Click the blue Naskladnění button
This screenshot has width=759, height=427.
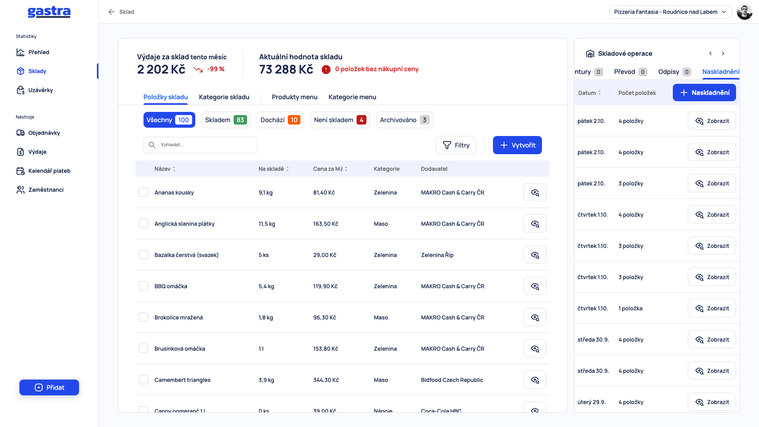click(704, 93)
